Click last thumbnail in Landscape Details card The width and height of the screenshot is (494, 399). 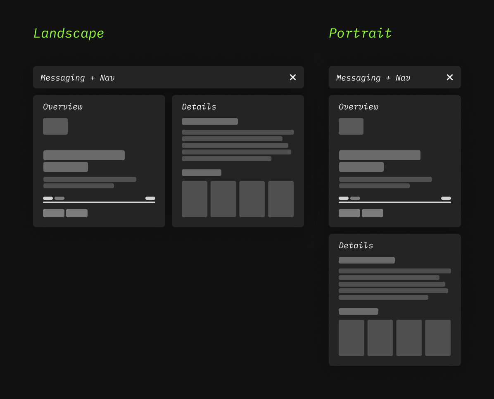(x=281, y=199)
